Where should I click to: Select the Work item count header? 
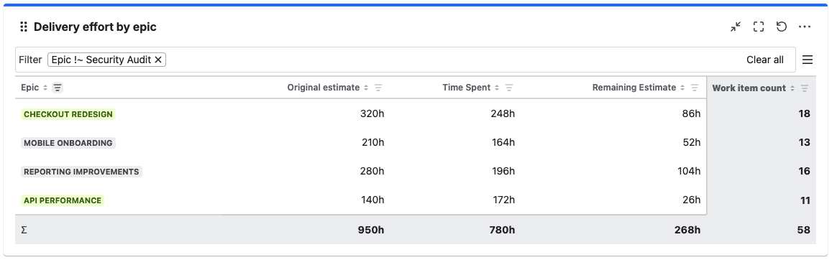click(x=749, y=88)
